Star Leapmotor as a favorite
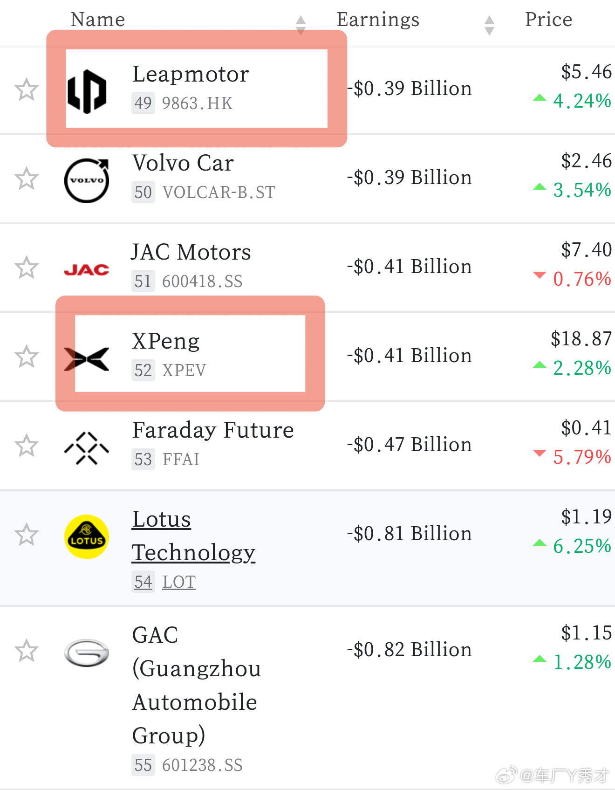The image size is (615, 790). pos(26,90)
